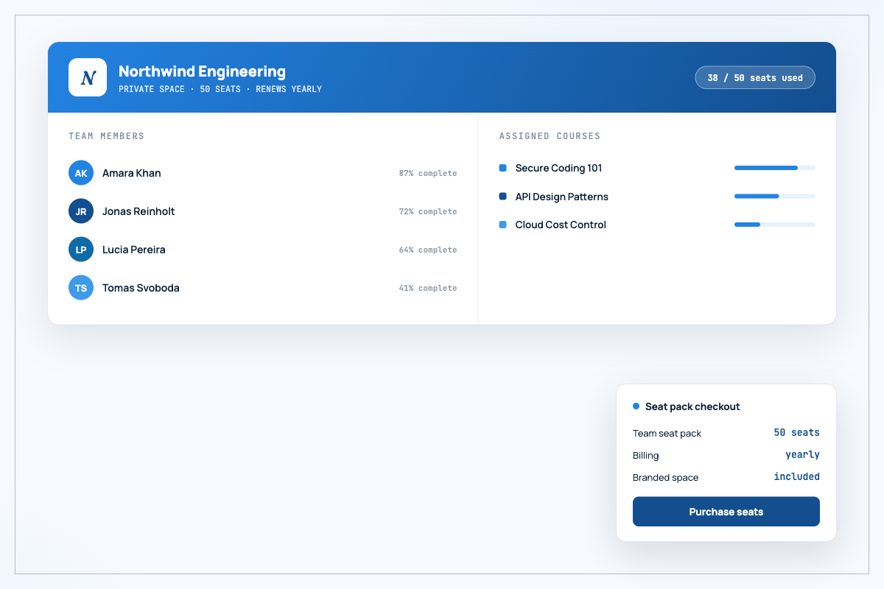
Task: Click the Northwind Engineering title
Action: [202, 71]
